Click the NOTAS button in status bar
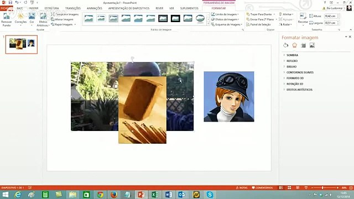The height and width of the screenshot is (199, 354). (x=242, y=188)
